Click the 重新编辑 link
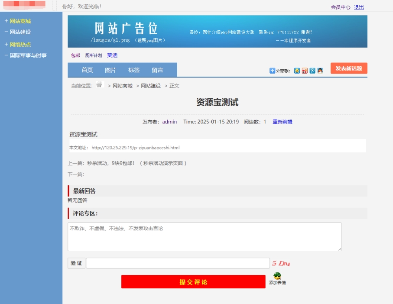The width and height of the screenshot is (393, 304). (x=282, y=122)
